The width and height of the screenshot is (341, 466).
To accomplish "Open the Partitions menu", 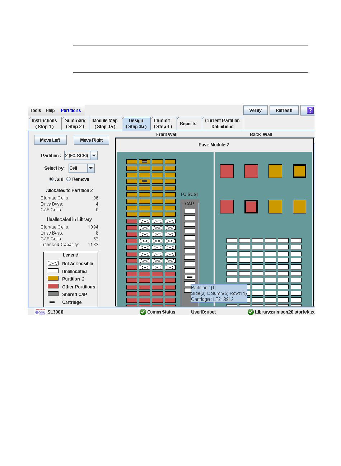I will tap(71, 110).
